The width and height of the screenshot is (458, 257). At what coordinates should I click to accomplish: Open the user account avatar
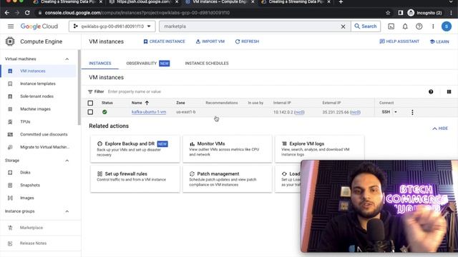pyautogui.click(x=446, y=26)
